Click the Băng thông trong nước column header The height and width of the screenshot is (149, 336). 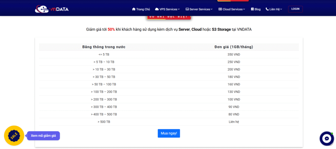(x=104, y=47)
